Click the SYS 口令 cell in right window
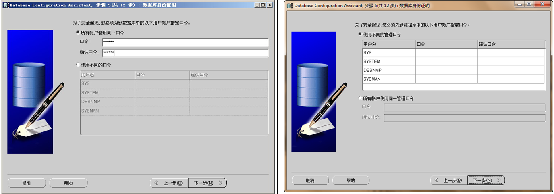554x194 pixels. coord(447,53)
